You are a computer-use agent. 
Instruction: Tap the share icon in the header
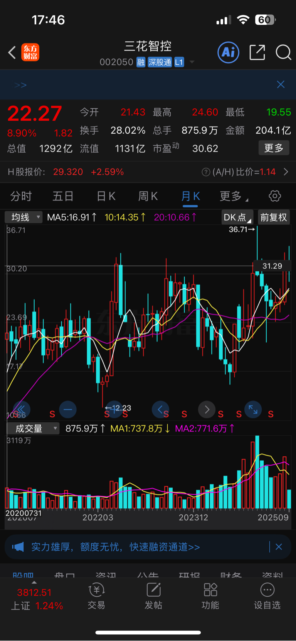tap(257, 52)
